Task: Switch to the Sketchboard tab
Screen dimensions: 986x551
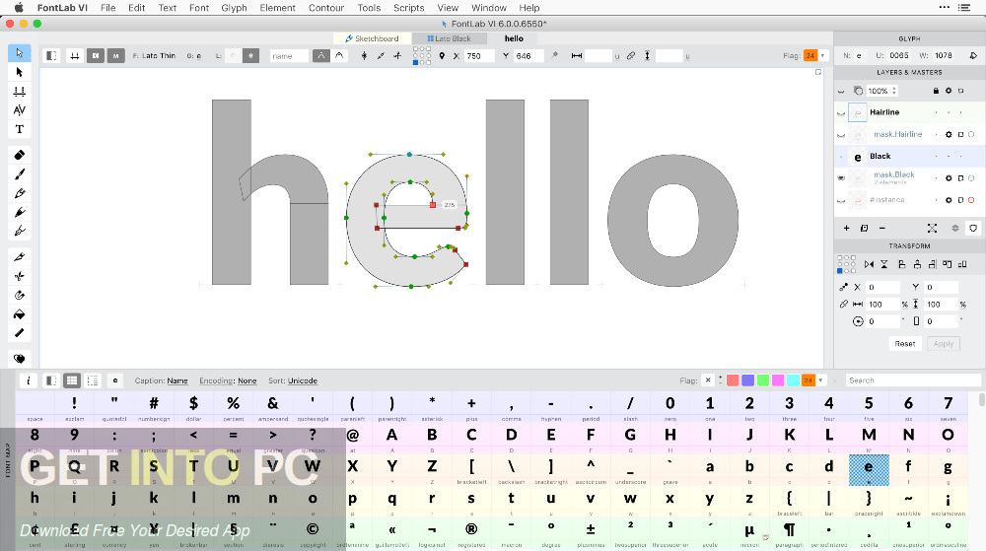Action: [x=372, y=38]
